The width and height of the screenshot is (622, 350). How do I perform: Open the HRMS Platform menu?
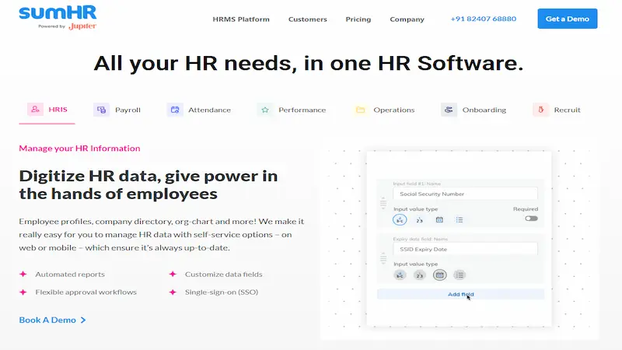(x=240, y=19)
